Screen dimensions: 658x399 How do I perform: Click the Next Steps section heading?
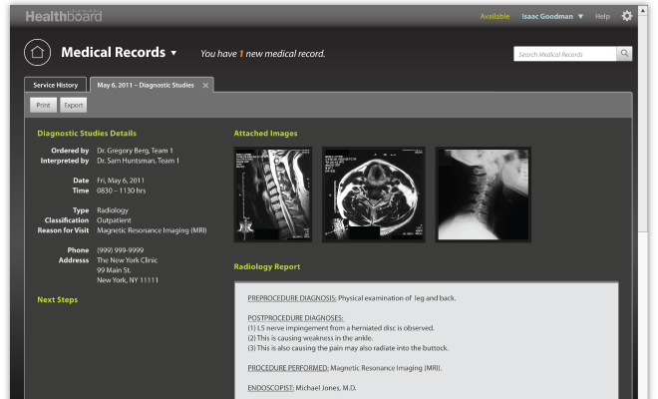[x=58, y=299]
